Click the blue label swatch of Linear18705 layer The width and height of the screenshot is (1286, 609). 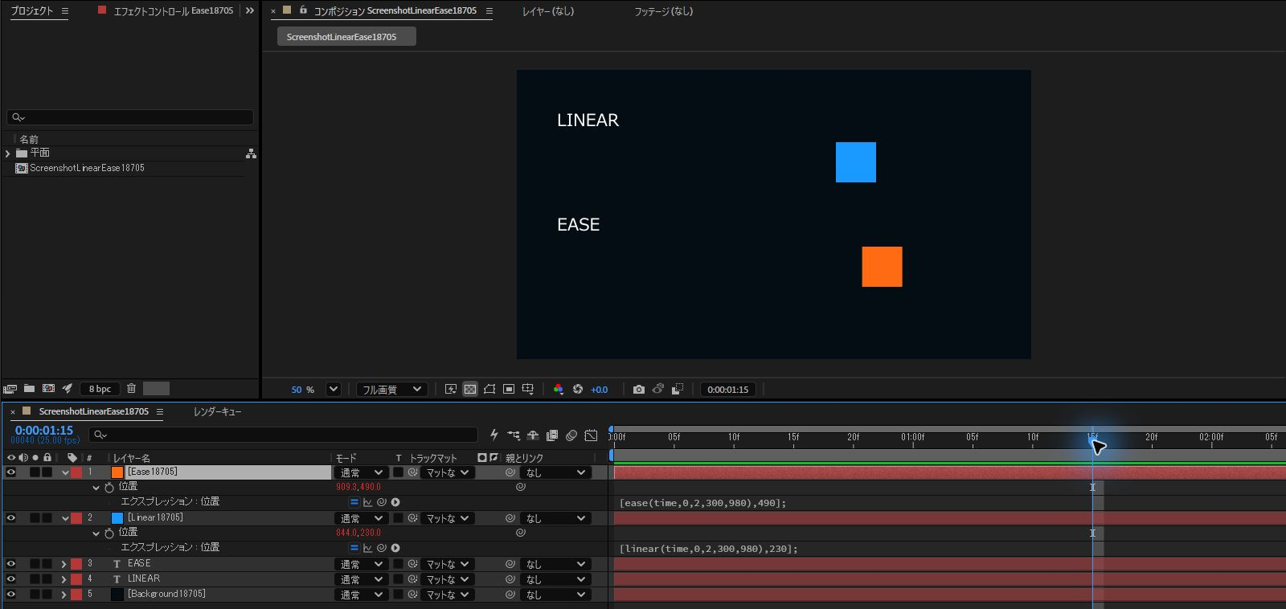point(117,518)
